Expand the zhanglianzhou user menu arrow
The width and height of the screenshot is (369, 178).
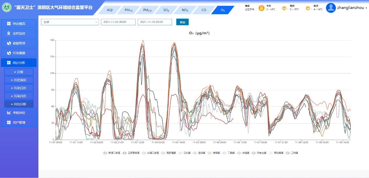coord(366,8)
